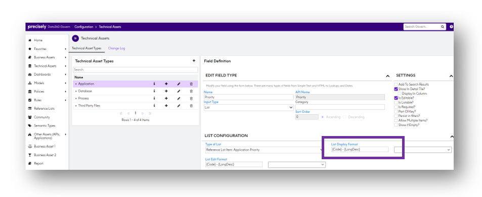Uncheck Show In Detail Tile checkbox

396,89
